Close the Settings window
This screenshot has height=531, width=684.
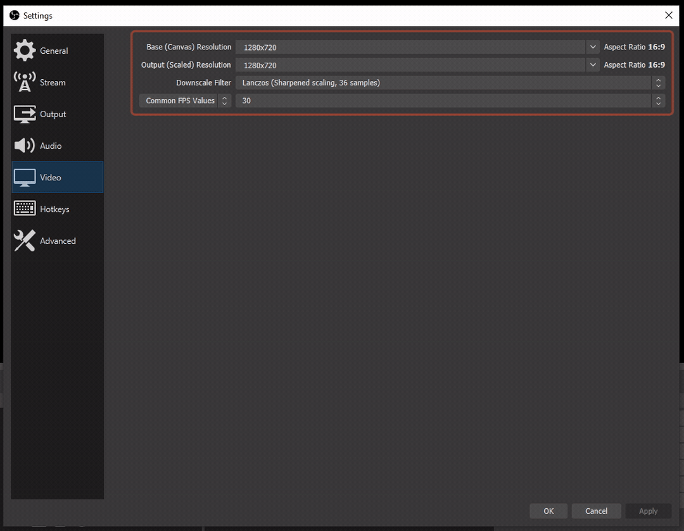(x=669, y=15)
